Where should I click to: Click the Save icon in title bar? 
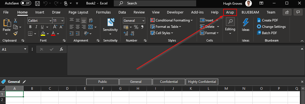click(x=37, y=3)
